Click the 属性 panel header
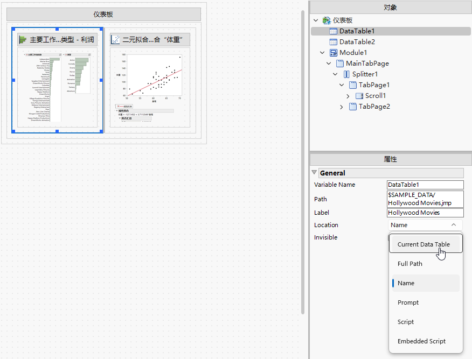Image resolution: width=472 pixels, height=359 pixels. 391,159
